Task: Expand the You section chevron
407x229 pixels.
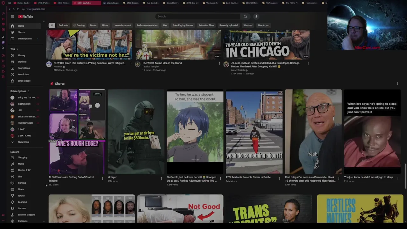Action: [x=17, y=49]
